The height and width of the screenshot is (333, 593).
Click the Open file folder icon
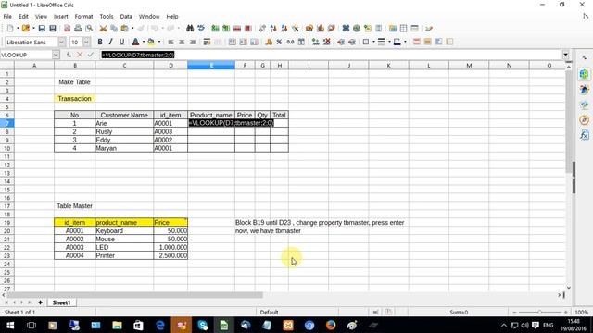click(x=25, y=29)
